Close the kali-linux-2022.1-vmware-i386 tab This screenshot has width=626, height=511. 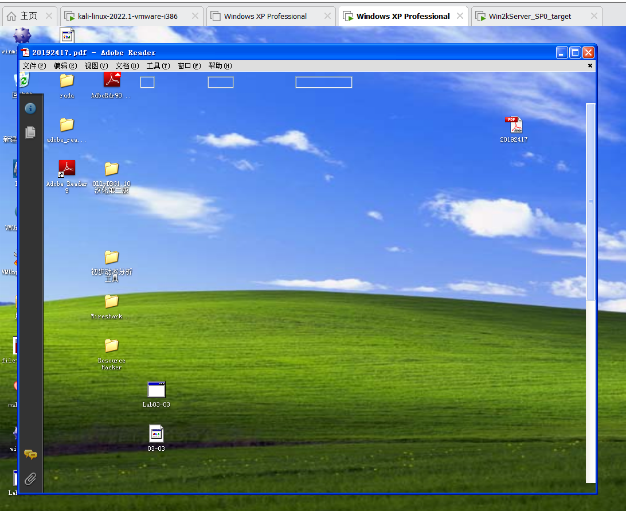(x=195, y=15)
